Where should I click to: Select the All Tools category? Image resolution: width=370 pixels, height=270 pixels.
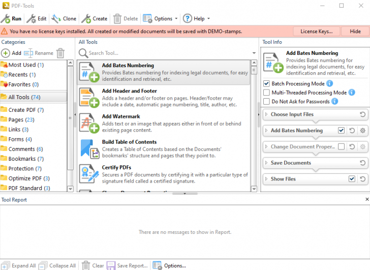click(x=34, y=97)
